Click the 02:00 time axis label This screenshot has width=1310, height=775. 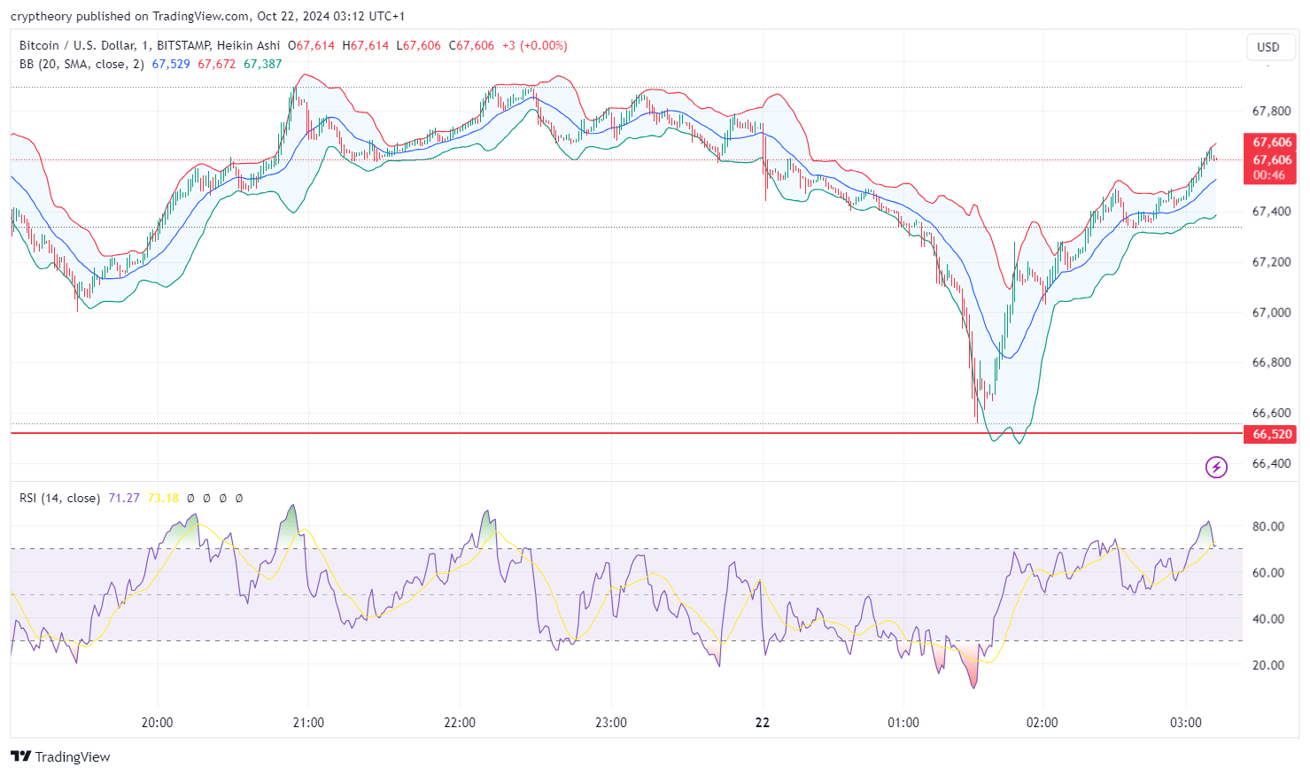1042,723
